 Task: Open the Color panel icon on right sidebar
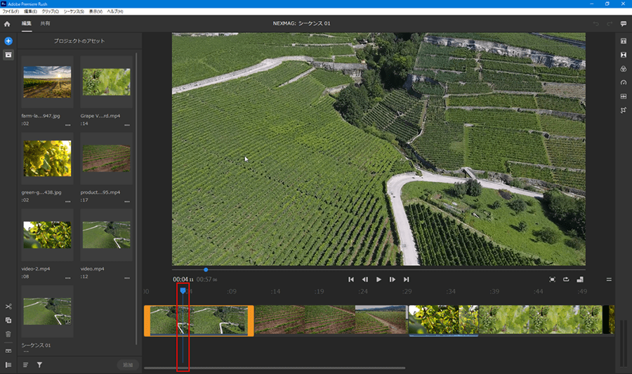(623, 69)
